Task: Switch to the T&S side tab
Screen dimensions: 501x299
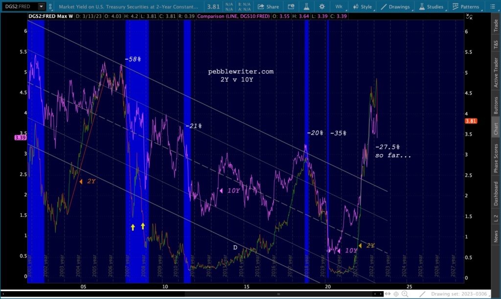Action: (496, 45)
